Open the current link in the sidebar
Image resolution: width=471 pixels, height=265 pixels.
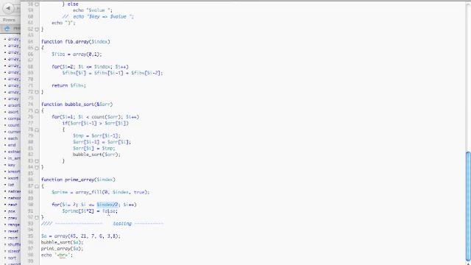pos(14,132)
